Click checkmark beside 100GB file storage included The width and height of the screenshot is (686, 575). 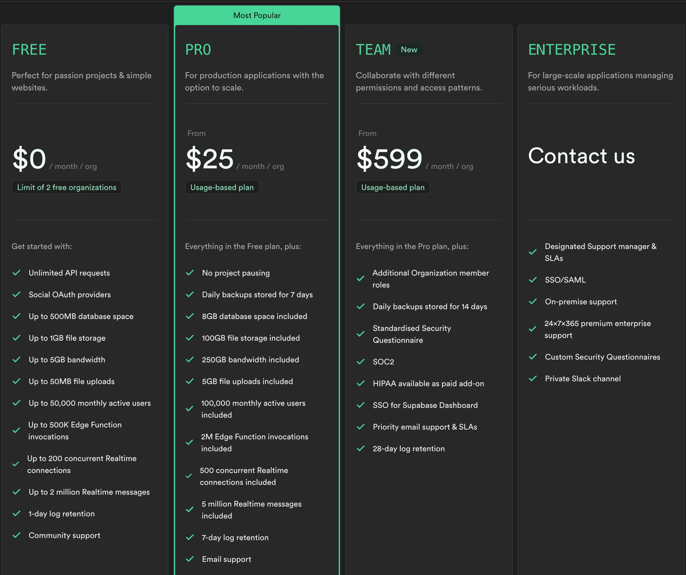point(190,338)
